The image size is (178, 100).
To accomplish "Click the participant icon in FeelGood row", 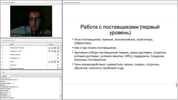I will [x=58, y=58].
